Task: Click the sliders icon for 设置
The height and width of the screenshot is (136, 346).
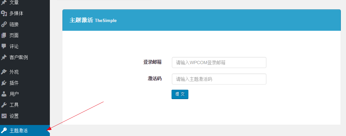Action: coord(4,116)
